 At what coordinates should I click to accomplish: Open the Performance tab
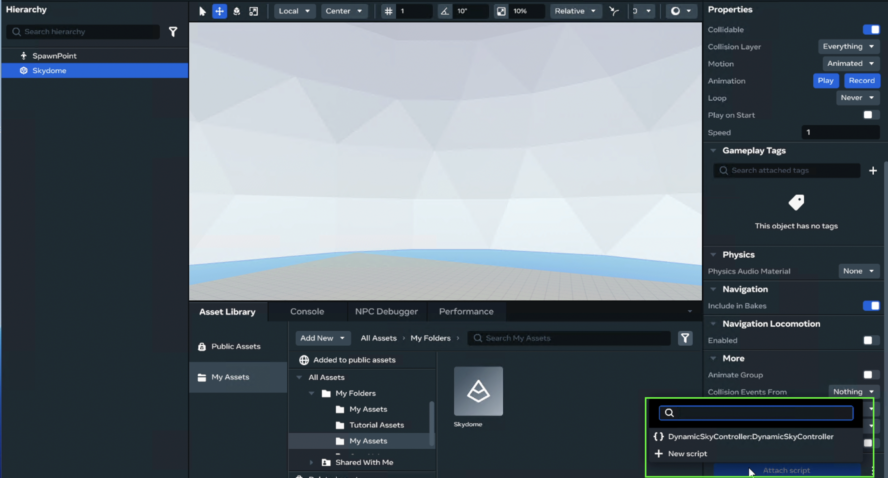pos(466,312)
